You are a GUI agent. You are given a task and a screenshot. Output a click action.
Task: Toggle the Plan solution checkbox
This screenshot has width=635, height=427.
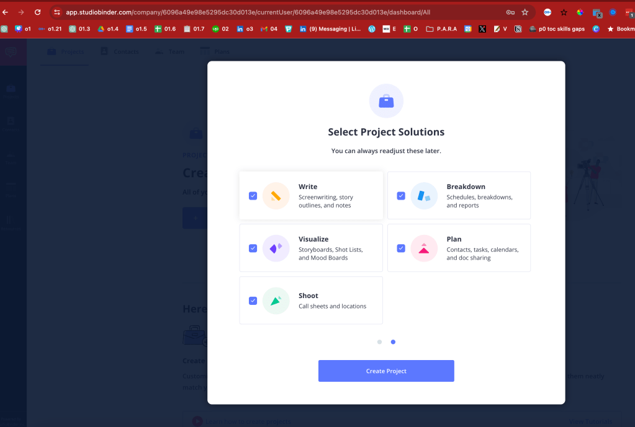(401, 249)
